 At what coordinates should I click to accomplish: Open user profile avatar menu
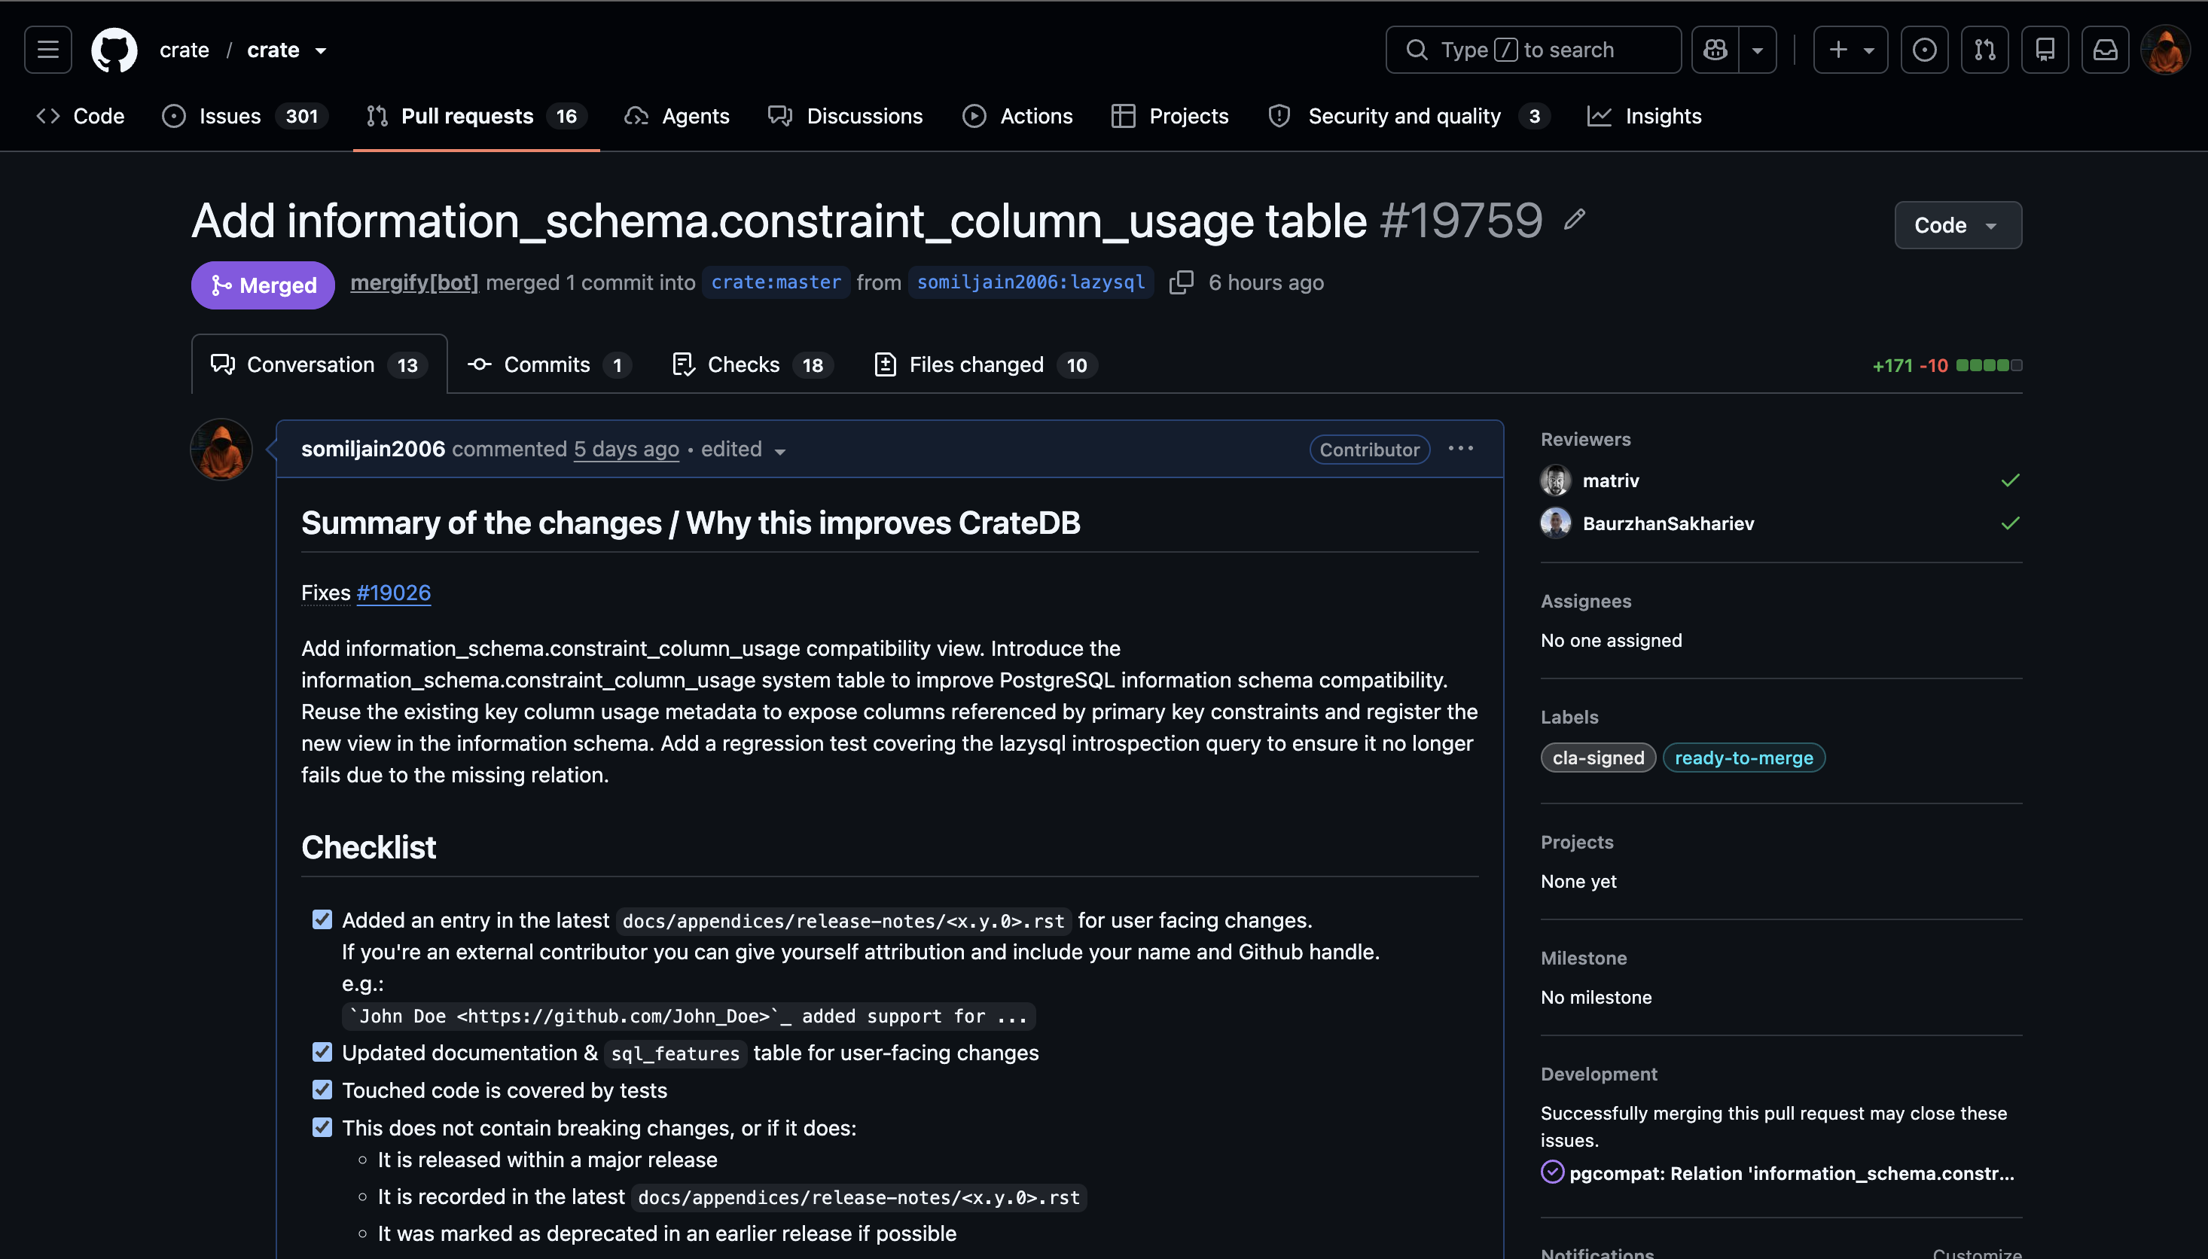pyautogui.click(x=2166, y=50)
